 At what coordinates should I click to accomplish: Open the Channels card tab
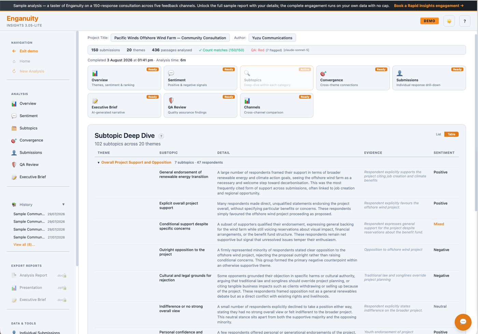click(x=277, y=105)
